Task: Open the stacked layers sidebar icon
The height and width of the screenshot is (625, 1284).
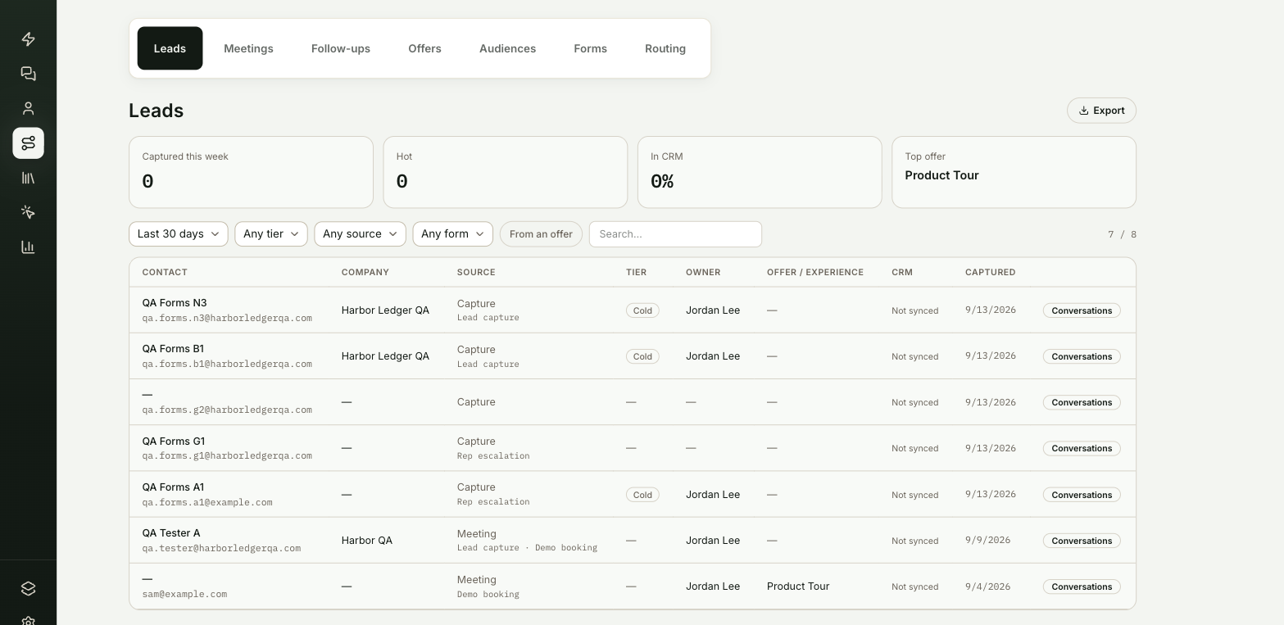Action: (x=28, y=588)
